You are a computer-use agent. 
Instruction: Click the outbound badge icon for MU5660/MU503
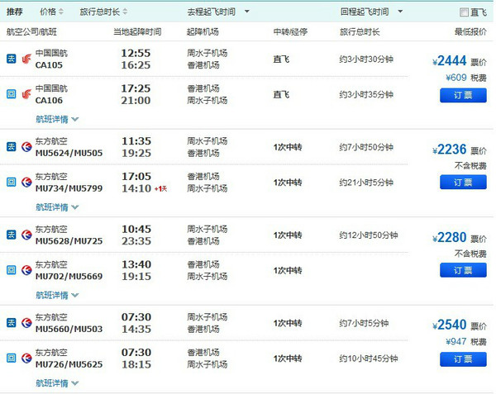pyautogui.click(x=11, y=323)
